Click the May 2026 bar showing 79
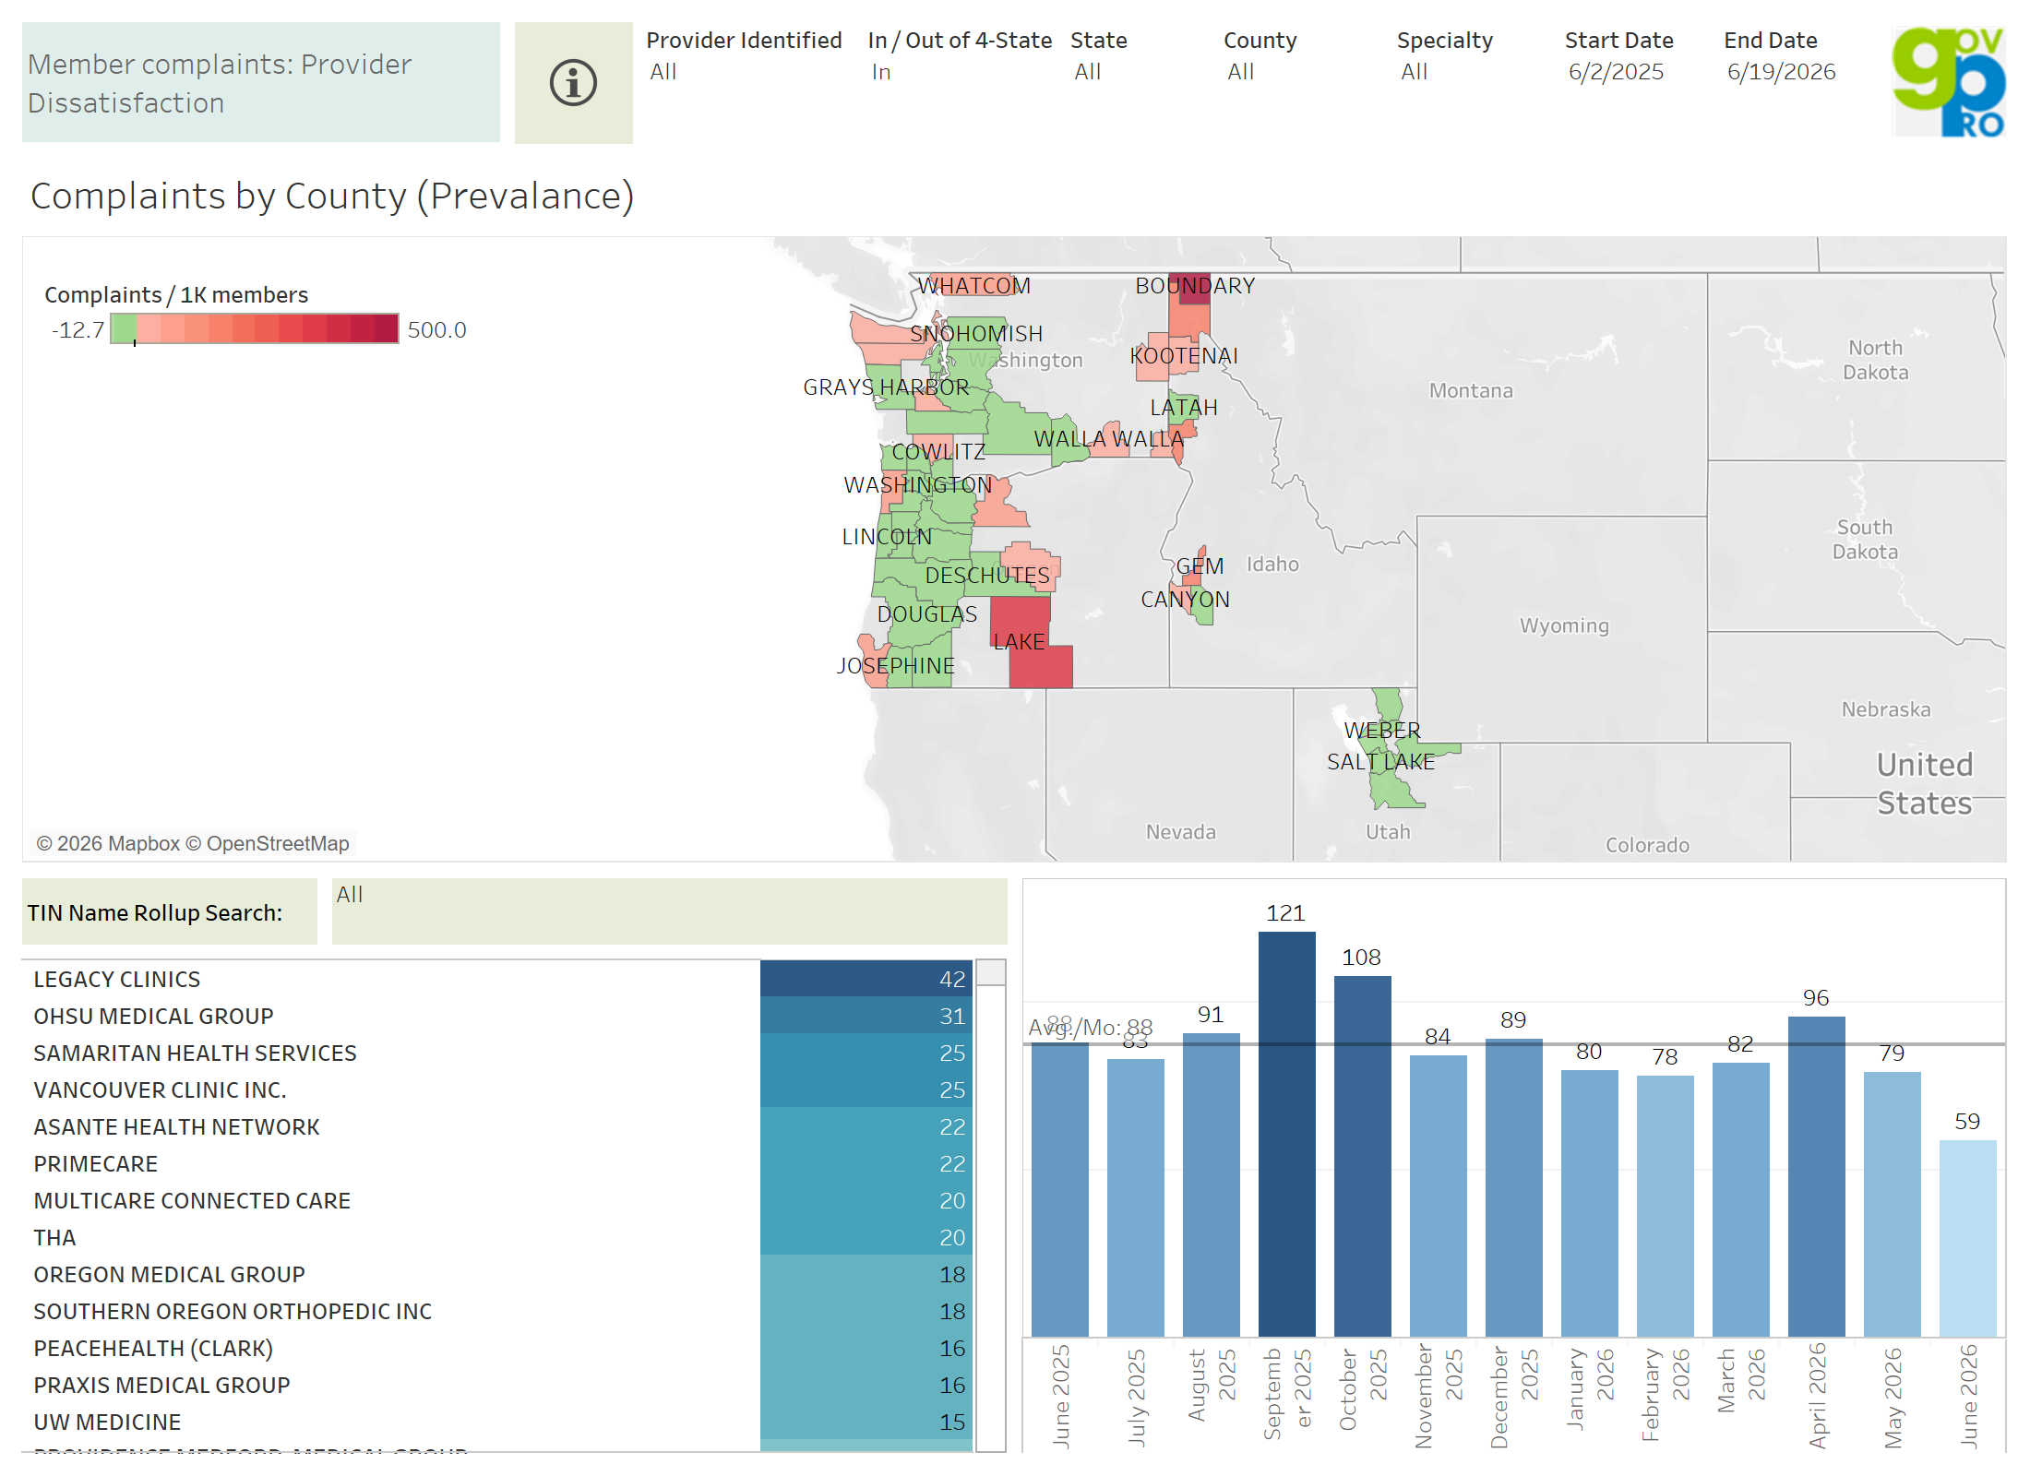Screen dimensions: 2030x1476 pyautogui.click(x=1892, y=1204)
